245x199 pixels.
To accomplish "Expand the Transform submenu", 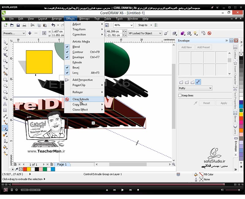I will (85, 29).
